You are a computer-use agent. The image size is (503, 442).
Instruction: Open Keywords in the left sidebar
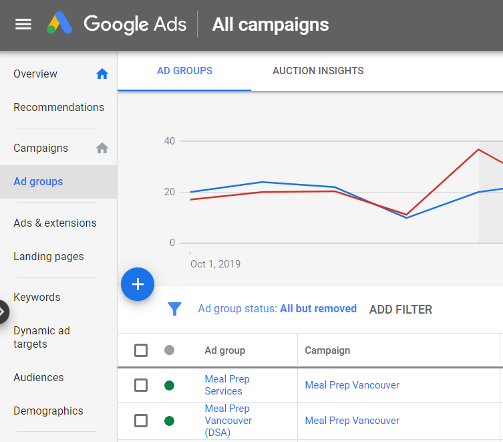click(x=37, y=298)
